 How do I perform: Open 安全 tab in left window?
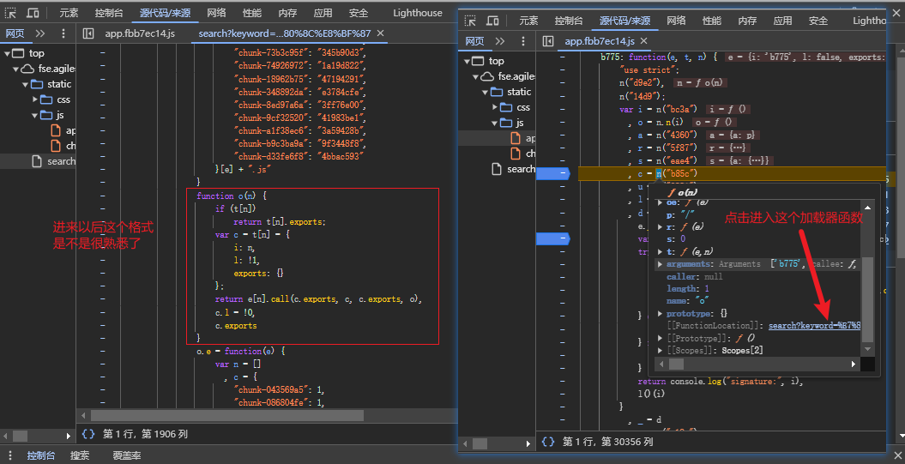point(359,13)
